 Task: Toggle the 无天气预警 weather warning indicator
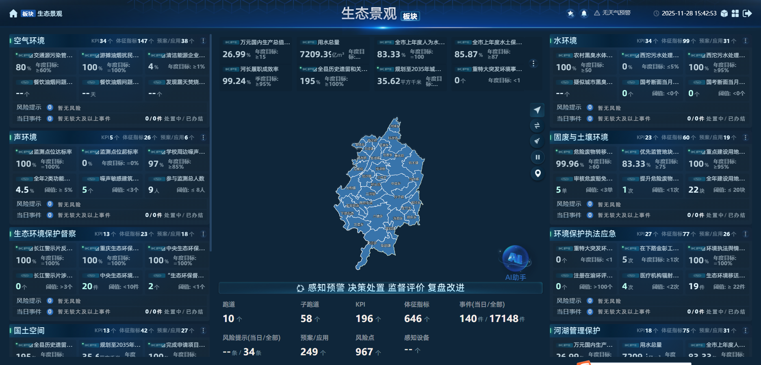click(614, 13)
